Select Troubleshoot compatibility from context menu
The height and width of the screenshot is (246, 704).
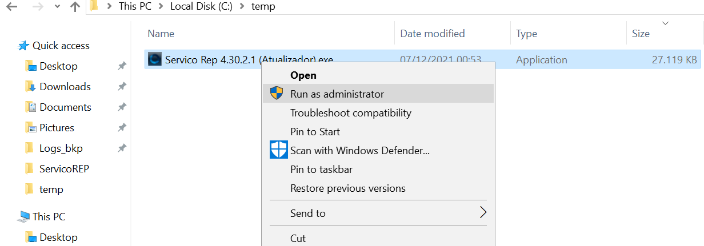point(350,113)
